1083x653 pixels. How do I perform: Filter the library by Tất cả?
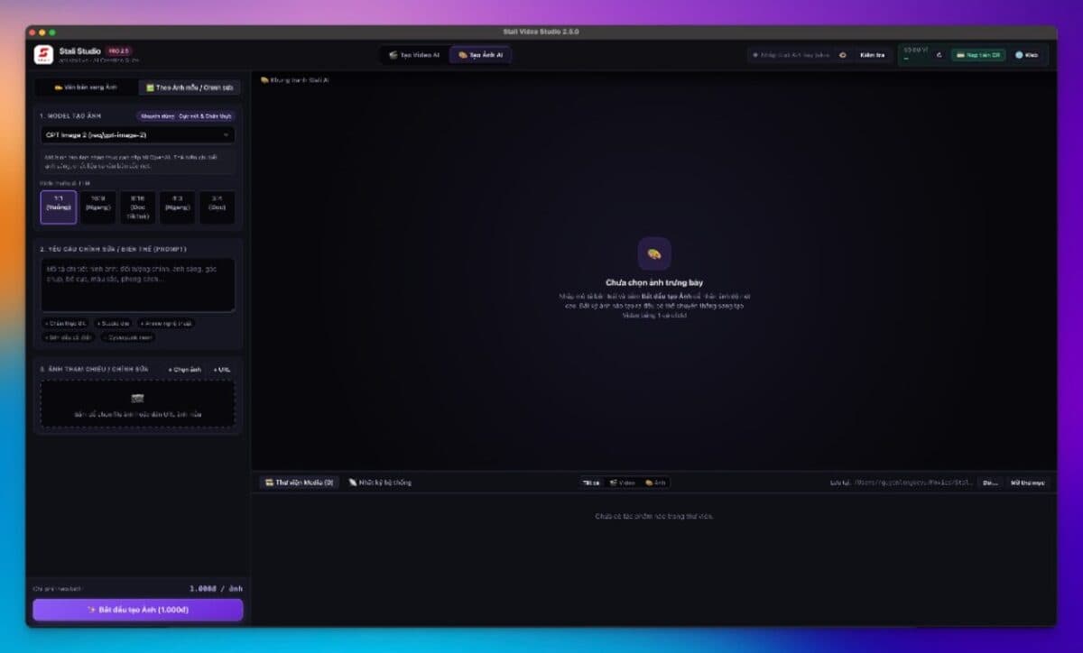(591, 483)
